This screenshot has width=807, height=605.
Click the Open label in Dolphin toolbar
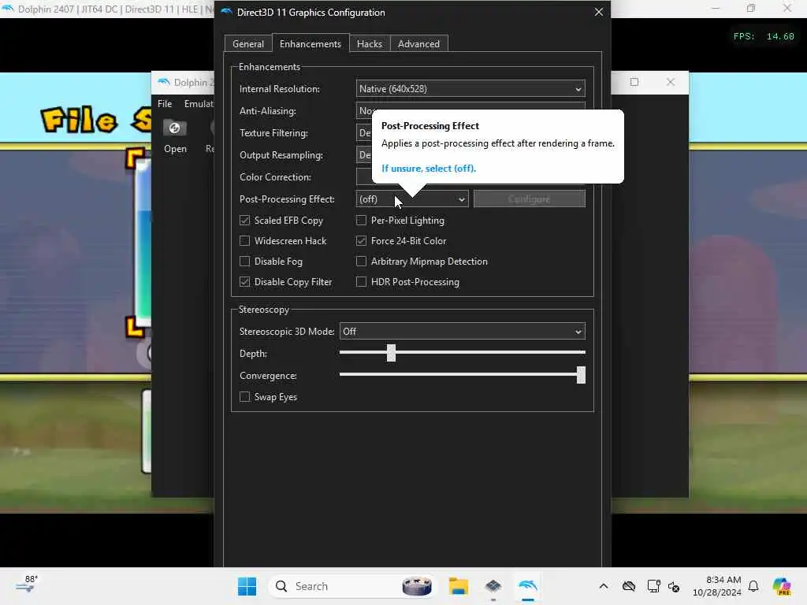pos(175,149)
